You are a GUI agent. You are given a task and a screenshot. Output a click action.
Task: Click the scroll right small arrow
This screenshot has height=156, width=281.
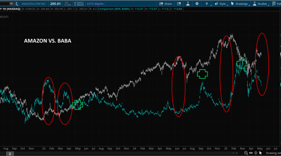click(237, 153)
